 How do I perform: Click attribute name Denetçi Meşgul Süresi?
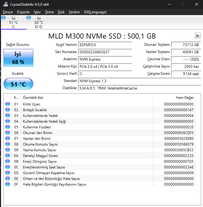coord(40,156)
